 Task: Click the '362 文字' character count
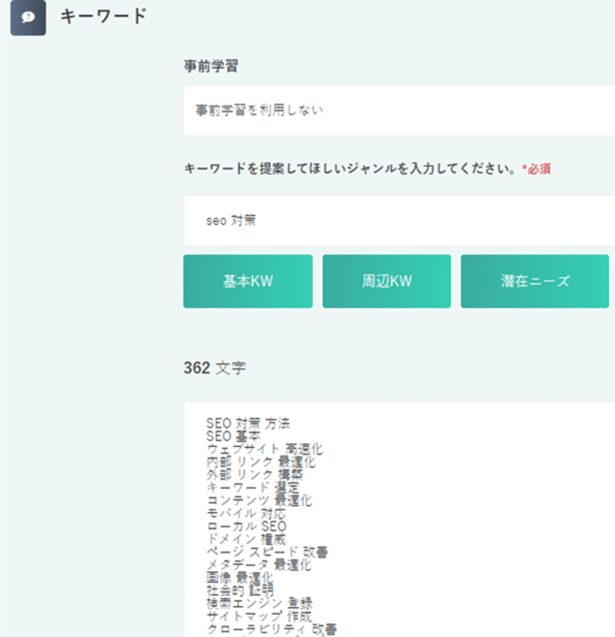pyautogui.click(x=214, y=368)
